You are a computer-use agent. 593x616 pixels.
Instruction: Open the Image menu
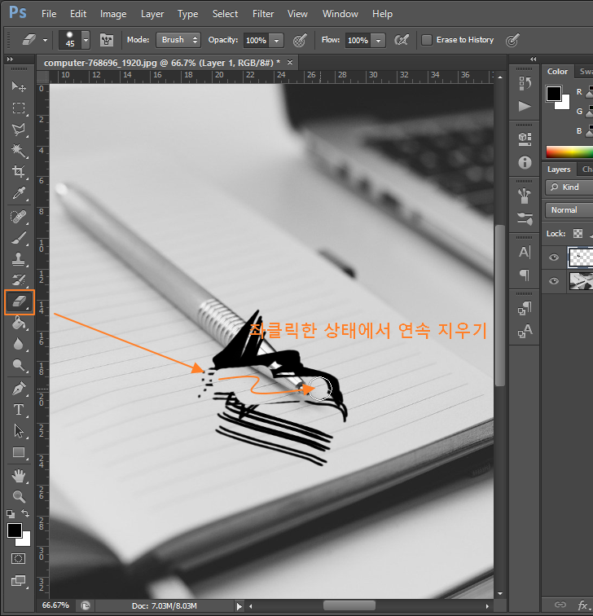113,14
